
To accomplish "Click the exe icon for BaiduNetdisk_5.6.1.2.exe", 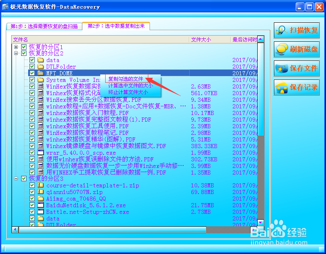I will pos(41,205).
